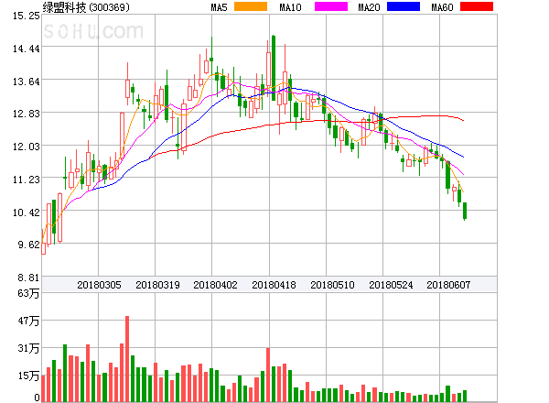
Task: Click the 20180607 date label
Action: [448, 285]
